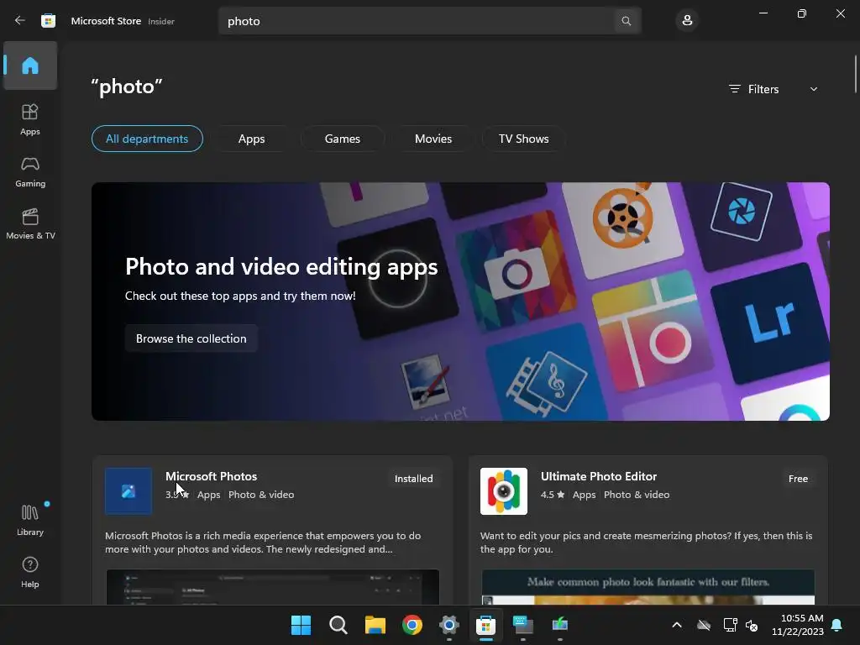Image resolution: width=860 pixels, height=645 pixels.
Task: Open File Explorer from taskbar
Action: pos(375,625)
